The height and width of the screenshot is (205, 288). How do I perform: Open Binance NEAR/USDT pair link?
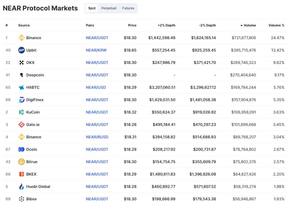click(x=97, y=38)
